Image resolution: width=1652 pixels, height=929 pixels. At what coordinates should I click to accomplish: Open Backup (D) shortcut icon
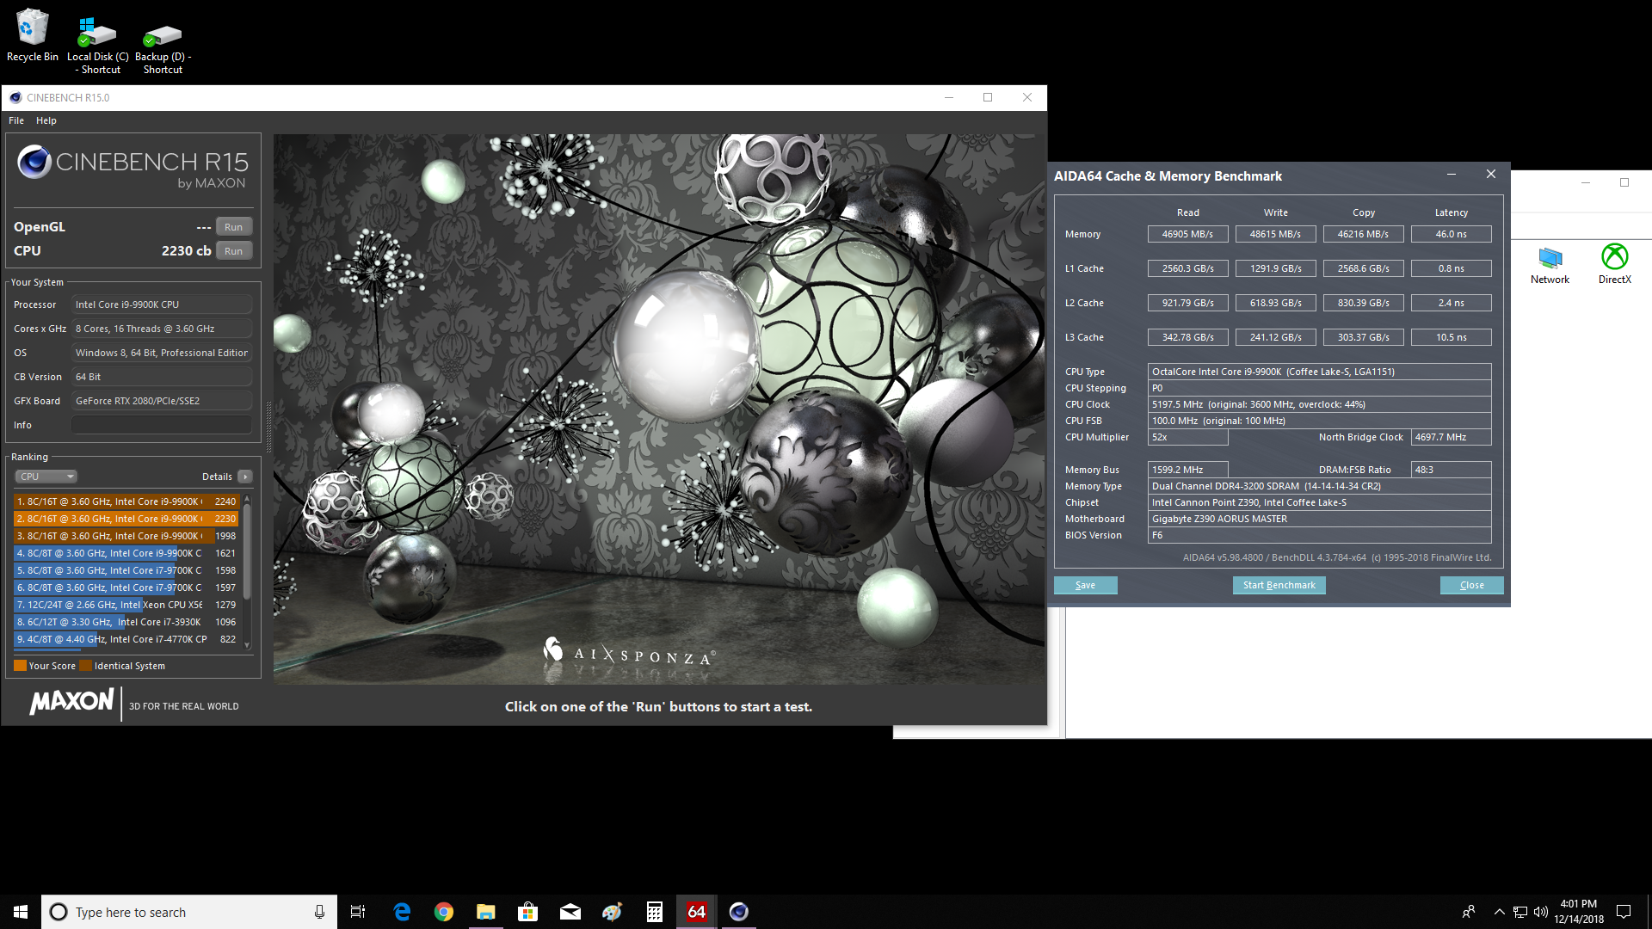163,46
